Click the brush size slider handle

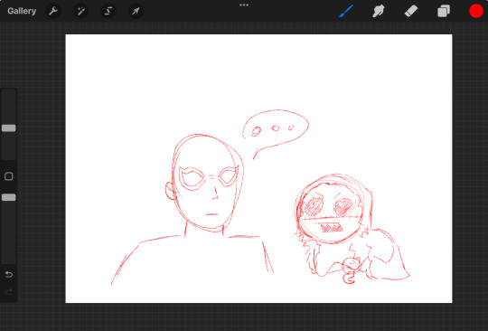[x=9, y=128]
